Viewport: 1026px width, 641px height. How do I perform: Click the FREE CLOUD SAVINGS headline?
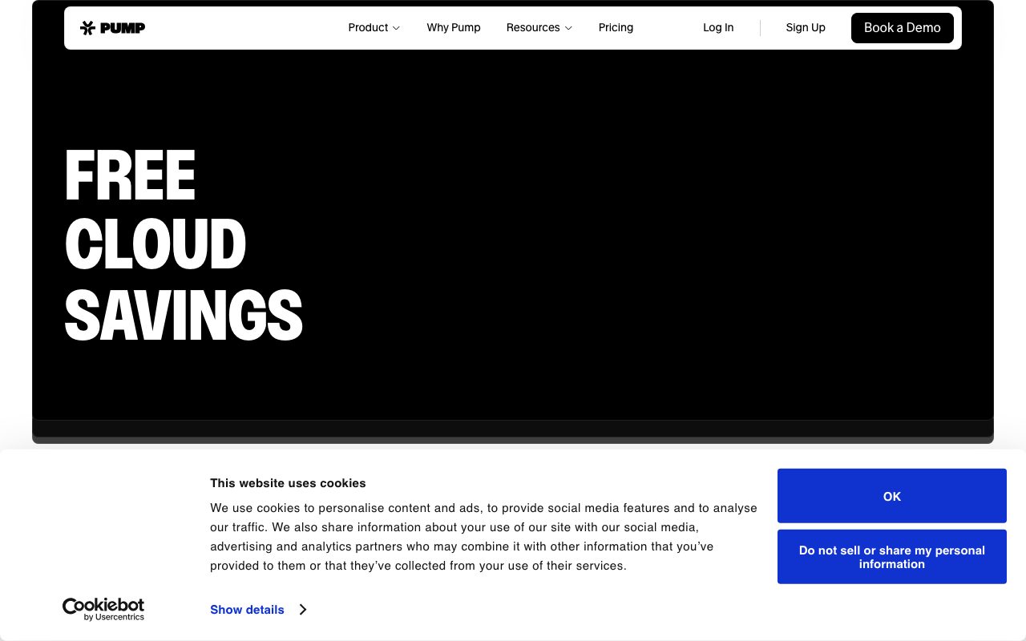184,245
